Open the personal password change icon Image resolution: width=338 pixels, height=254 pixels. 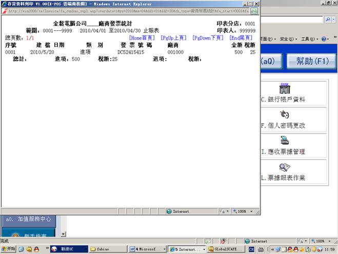(283, 114)
